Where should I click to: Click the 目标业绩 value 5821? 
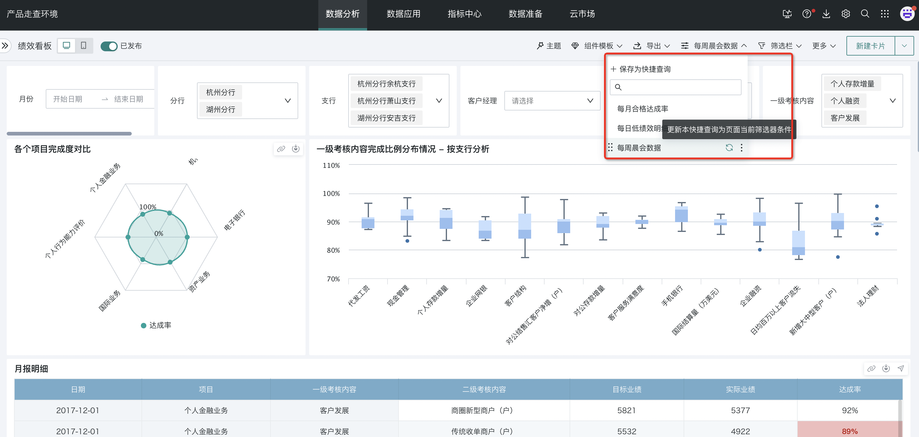click(x=627, y=410)
